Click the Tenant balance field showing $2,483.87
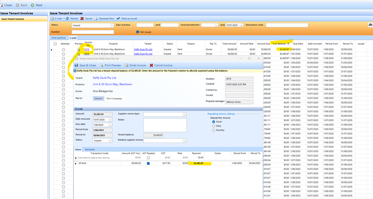The image size is (373, 199). click(154, 135)
